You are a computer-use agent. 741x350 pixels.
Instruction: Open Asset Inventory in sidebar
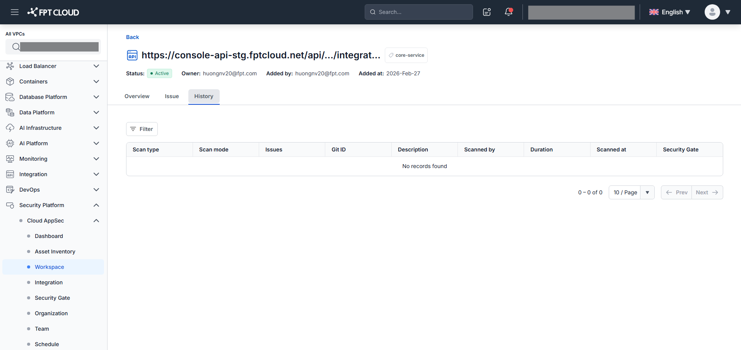(x=55, y=251)
